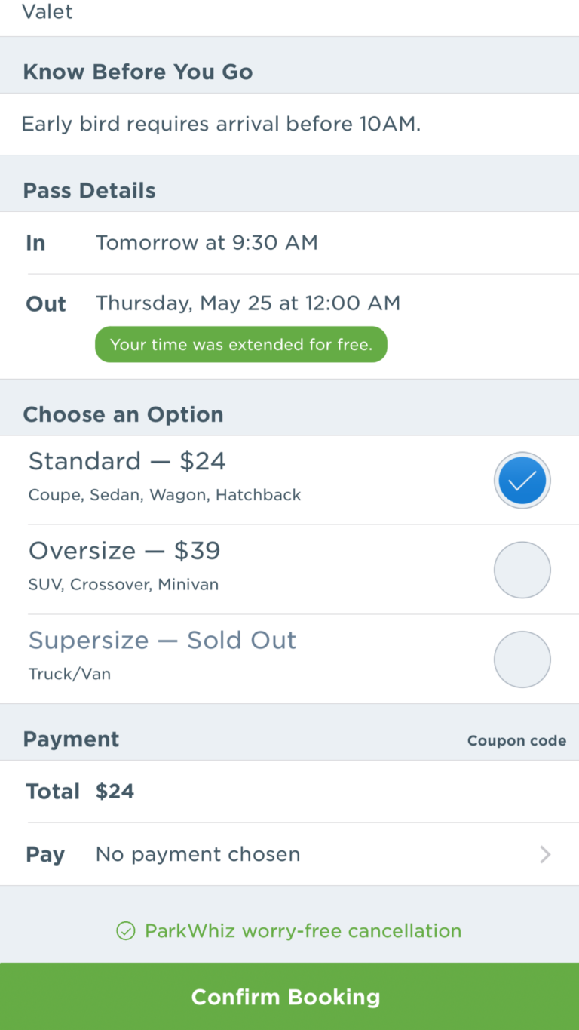This screenshot has width=579, height=1030.
Task: Click the green extended-for-free badge
Action: (240, 344)
